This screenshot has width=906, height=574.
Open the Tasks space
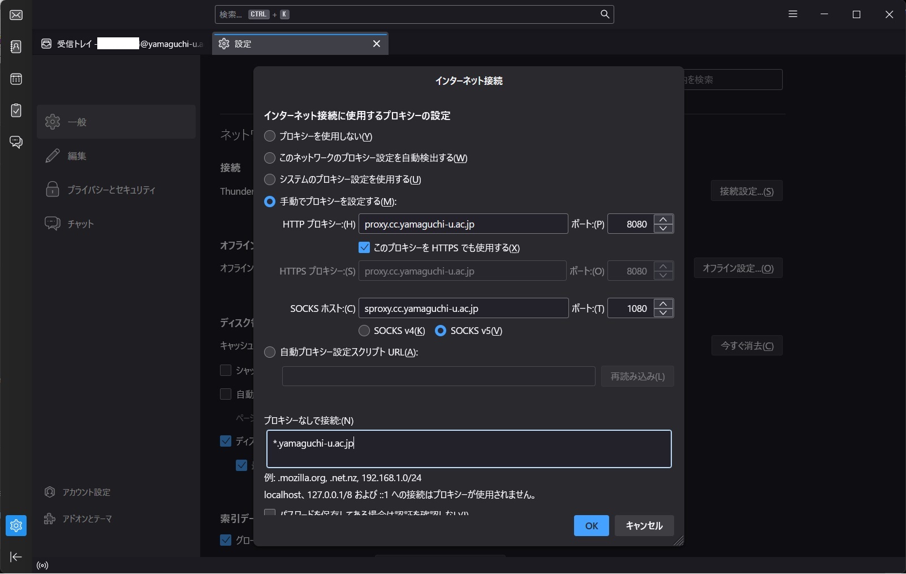click(16, 110)
